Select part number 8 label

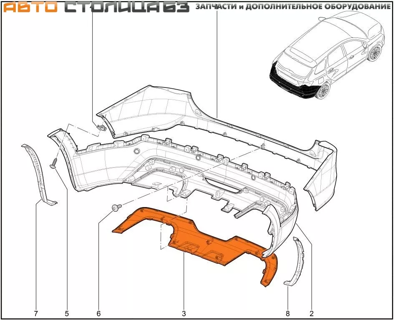pos(288,313)
